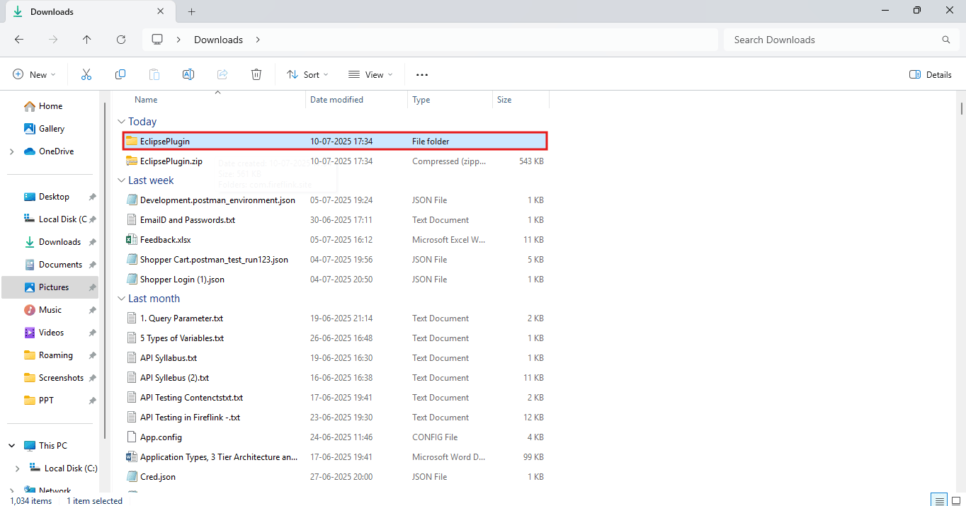Image resolution: width=966 pixels, height=506 pixels.
Task: Refresh the Downloads folder view
Action: (x=121, y=40)
